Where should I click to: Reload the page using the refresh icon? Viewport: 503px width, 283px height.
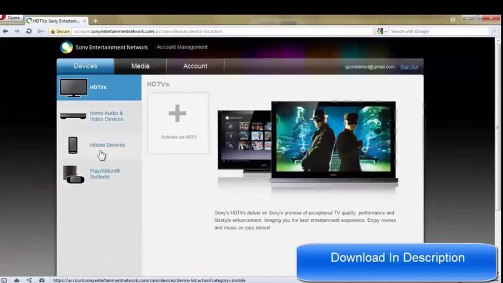click(x=29, y=31)
